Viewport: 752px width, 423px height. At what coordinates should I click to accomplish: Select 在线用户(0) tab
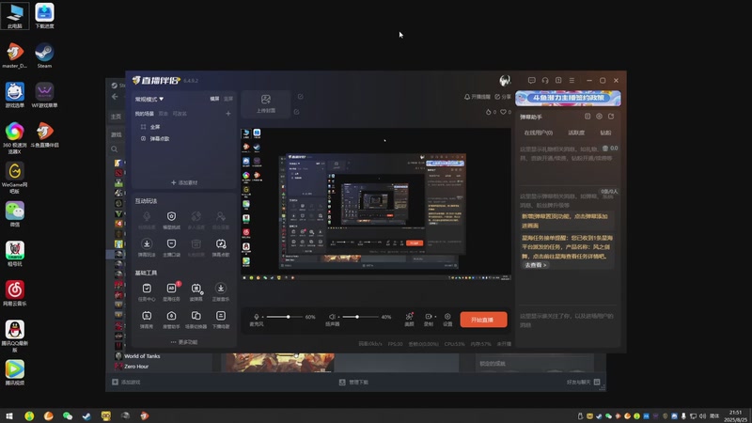pyautogui.click(x=538, y=133)
